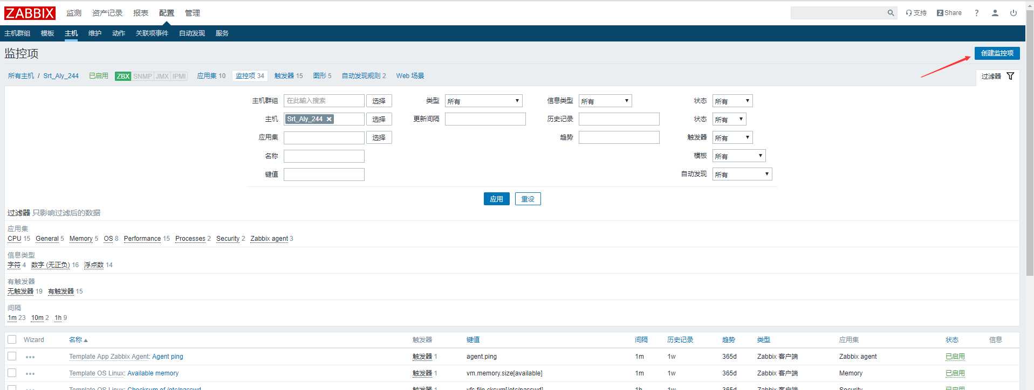The height and width of the screenshot is (390, 1034).
Task: Open the Srt_Aly_244 breadcrumb link
Action: point(61,76)
